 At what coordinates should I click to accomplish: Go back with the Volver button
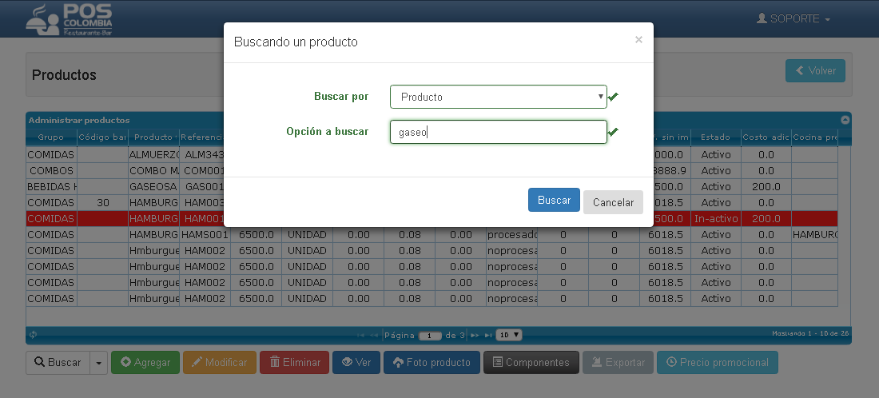click(815, 70)
